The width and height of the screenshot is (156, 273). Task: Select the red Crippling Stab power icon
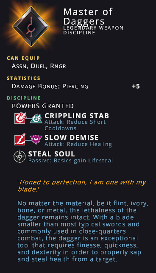[x=20, y=118]
